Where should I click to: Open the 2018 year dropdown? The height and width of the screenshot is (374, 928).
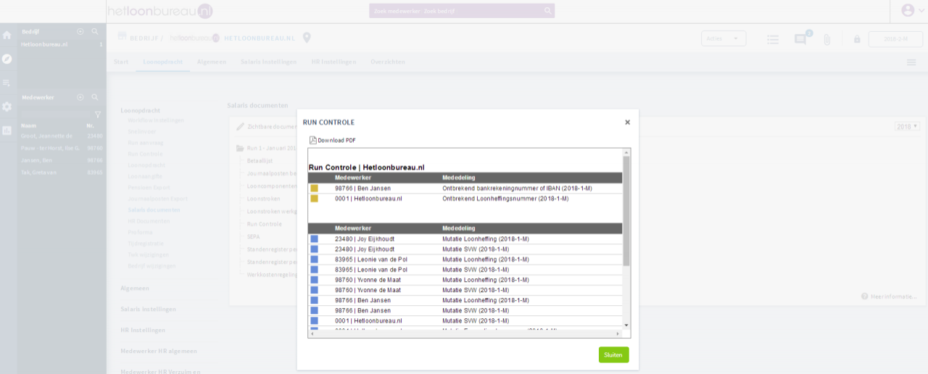click(x=908, y=126)
